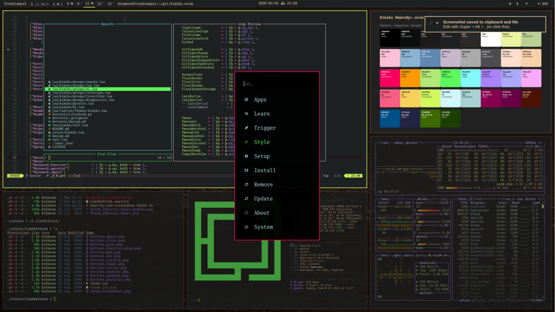Click theme.ini in terminal listing
This screenshot has height=312, width=555.
point(99,283)
